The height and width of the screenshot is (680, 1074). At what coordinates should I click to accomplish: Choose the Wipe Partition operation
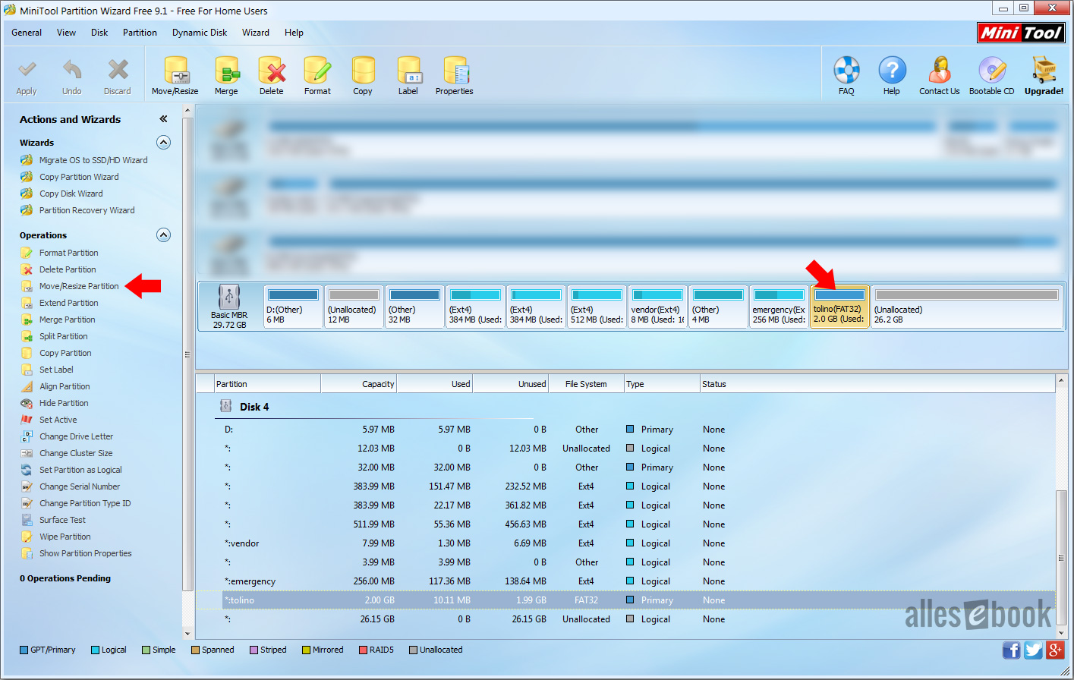(65, 537)
